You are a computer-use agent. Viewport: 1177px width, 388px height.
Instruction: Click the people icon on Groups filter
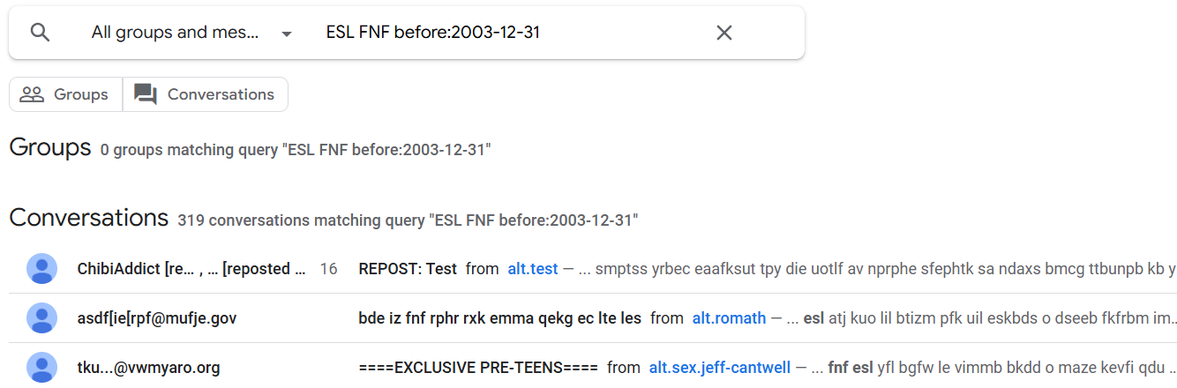coord(32,94)
